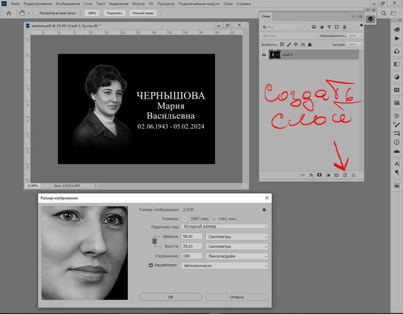Open the Фильтр menu
Viewport: 403px width, 314px height.
pos(138,3)
